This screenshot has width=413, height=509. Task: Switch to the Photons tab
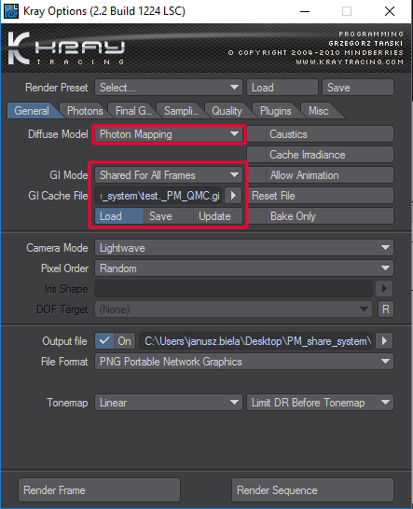[x=85, y=111]
